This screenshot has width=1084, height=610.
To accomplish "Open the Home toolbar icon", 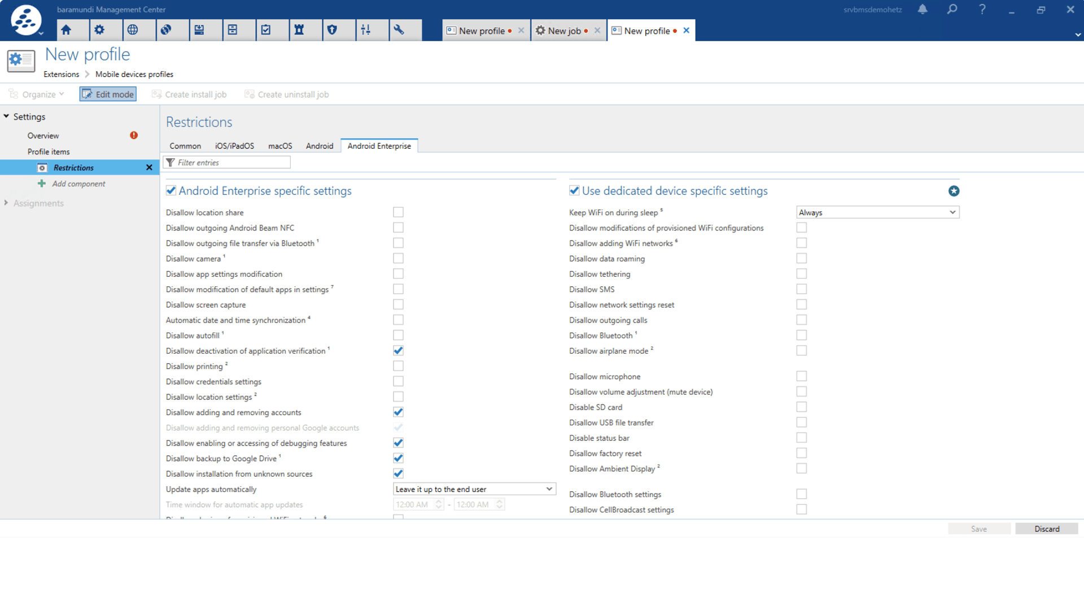I will point(67,30).
